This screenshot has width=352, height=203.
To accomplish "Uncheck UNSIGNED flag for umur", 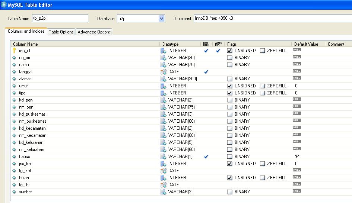I will [229, 86].
